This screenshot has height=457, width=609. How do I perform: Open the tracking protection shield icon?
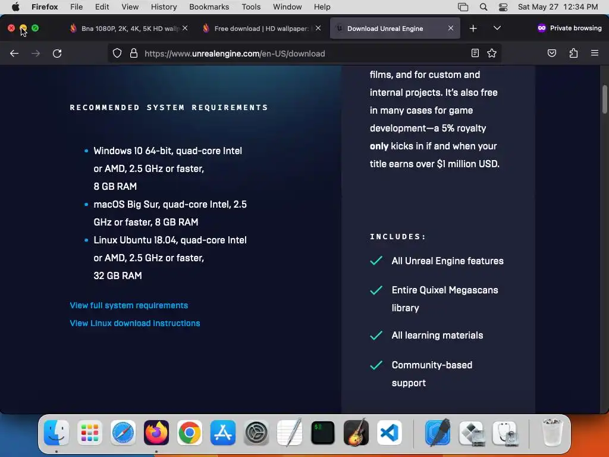[117, 53]
